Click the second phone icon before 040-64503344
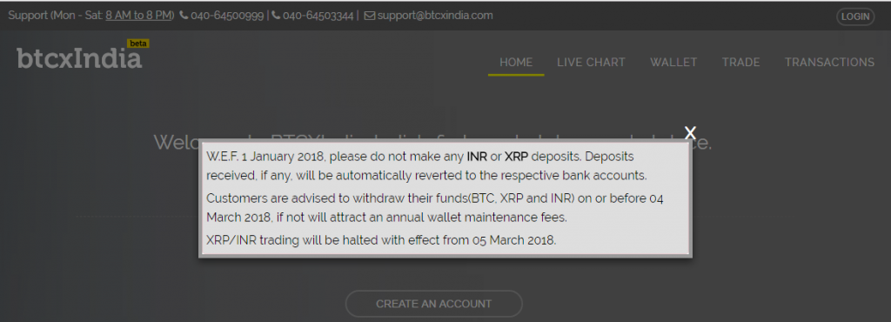This screenshot has height=322, width=891. [276, 16]
